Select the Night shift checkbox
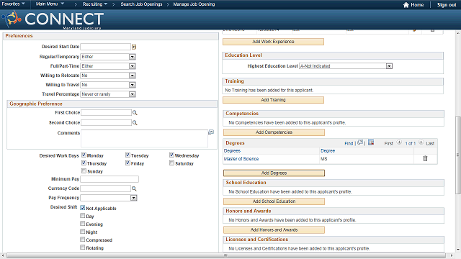The height and width of the screenshot is (259, 461). [83, 232]
